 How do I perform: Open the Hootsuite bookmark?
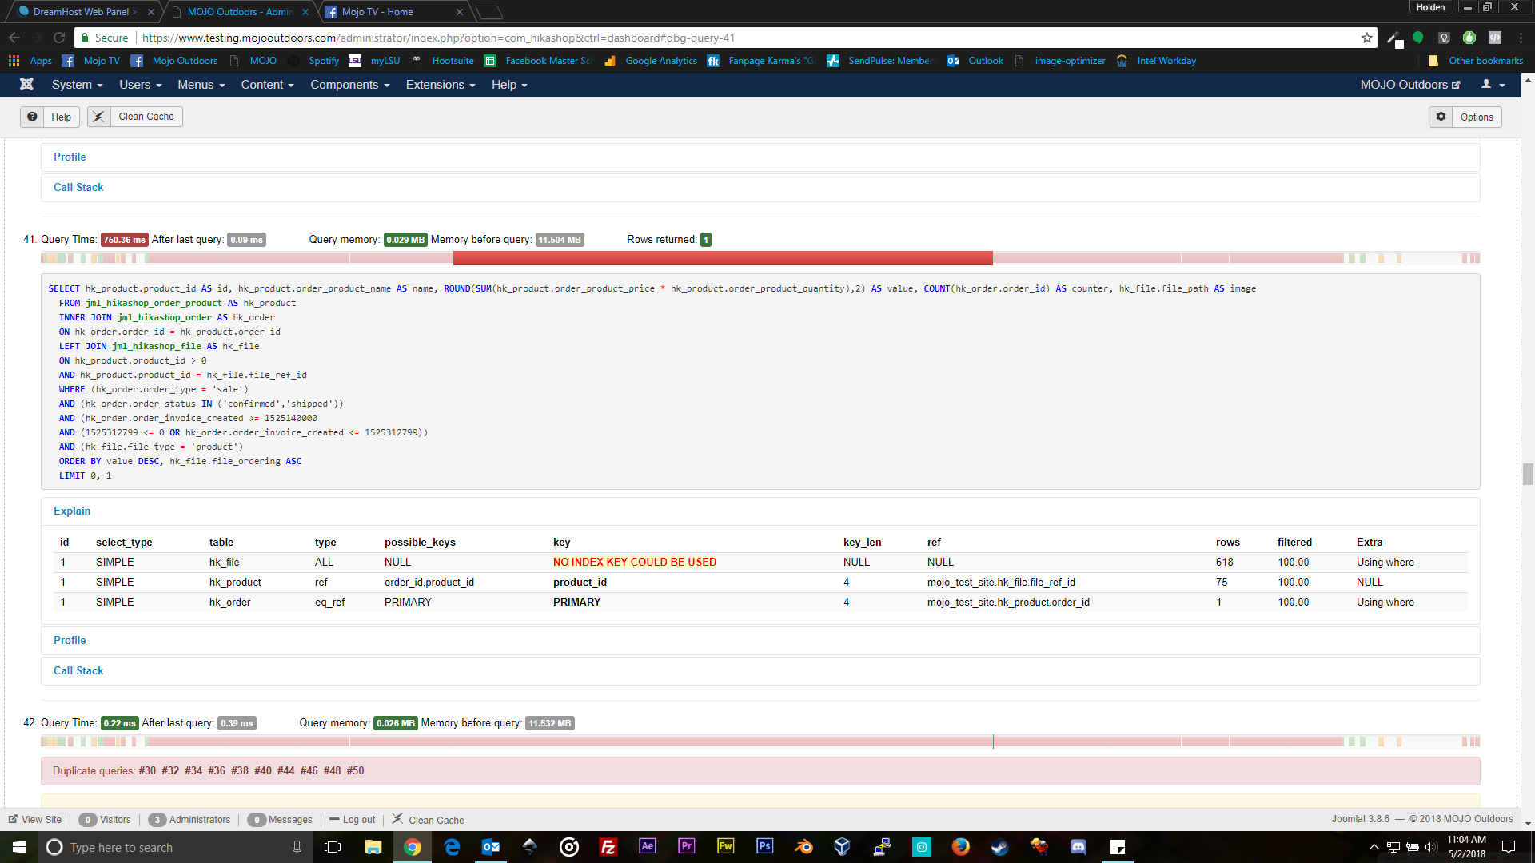pyautogui.click(x=444, y=61)
